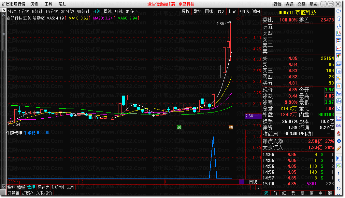Open the colored quote table icon
The height and width of the screenshot is (198, 345).
pos(338,41)
